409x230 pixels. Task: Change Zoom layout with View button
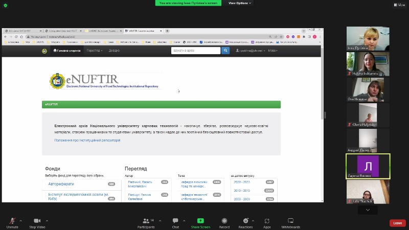[x=399, y=5]
